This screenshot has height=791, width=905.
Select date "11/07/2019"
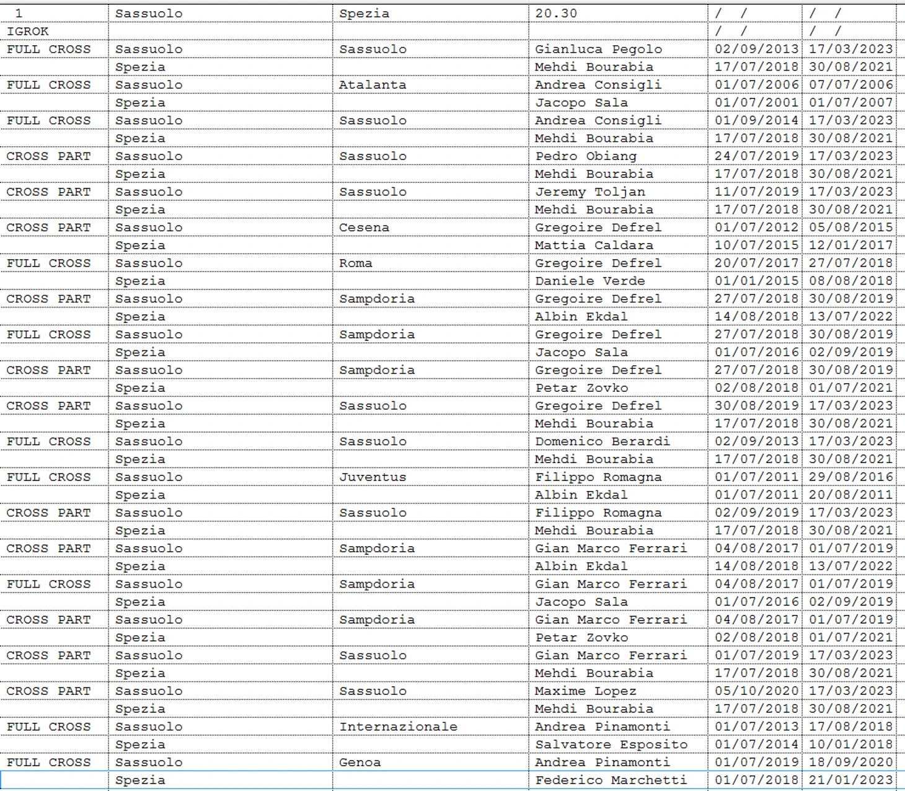point(756,192)
